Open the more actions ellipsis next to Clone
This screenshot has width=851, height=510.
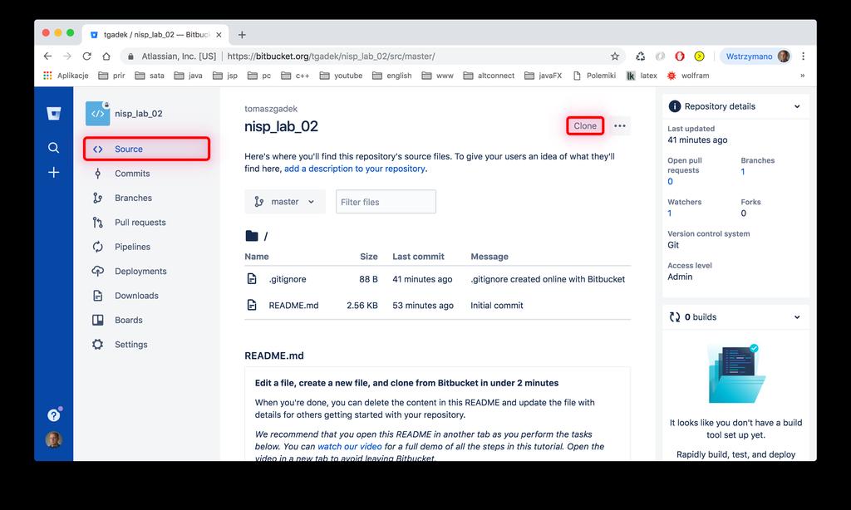(x=620, y=126)
